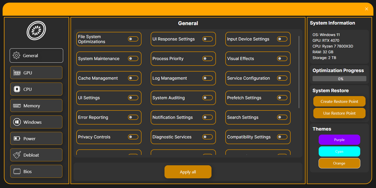This screenshot has width=376, height=188.
Task: Click the Debloat broom icon
Action: [17, 155]
